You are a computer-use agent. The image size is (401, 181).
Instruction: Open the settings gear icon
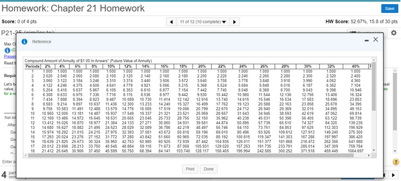(x=394, y=33)
